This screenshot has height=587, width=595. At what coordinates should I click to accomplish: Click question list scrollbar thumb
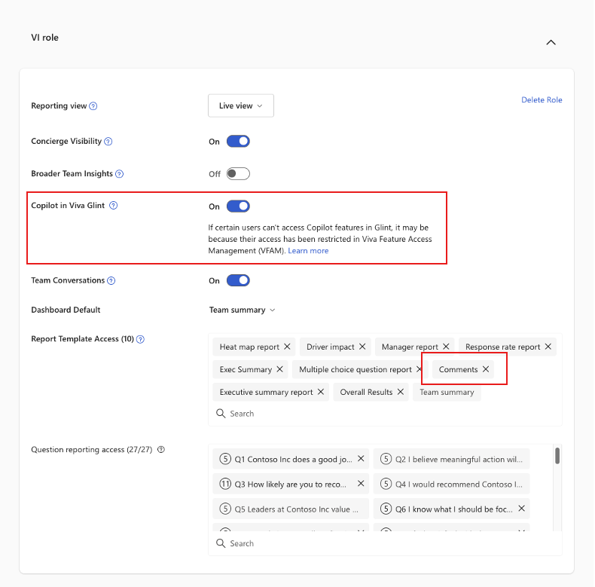pyautogui.click(x=557, y=456)
